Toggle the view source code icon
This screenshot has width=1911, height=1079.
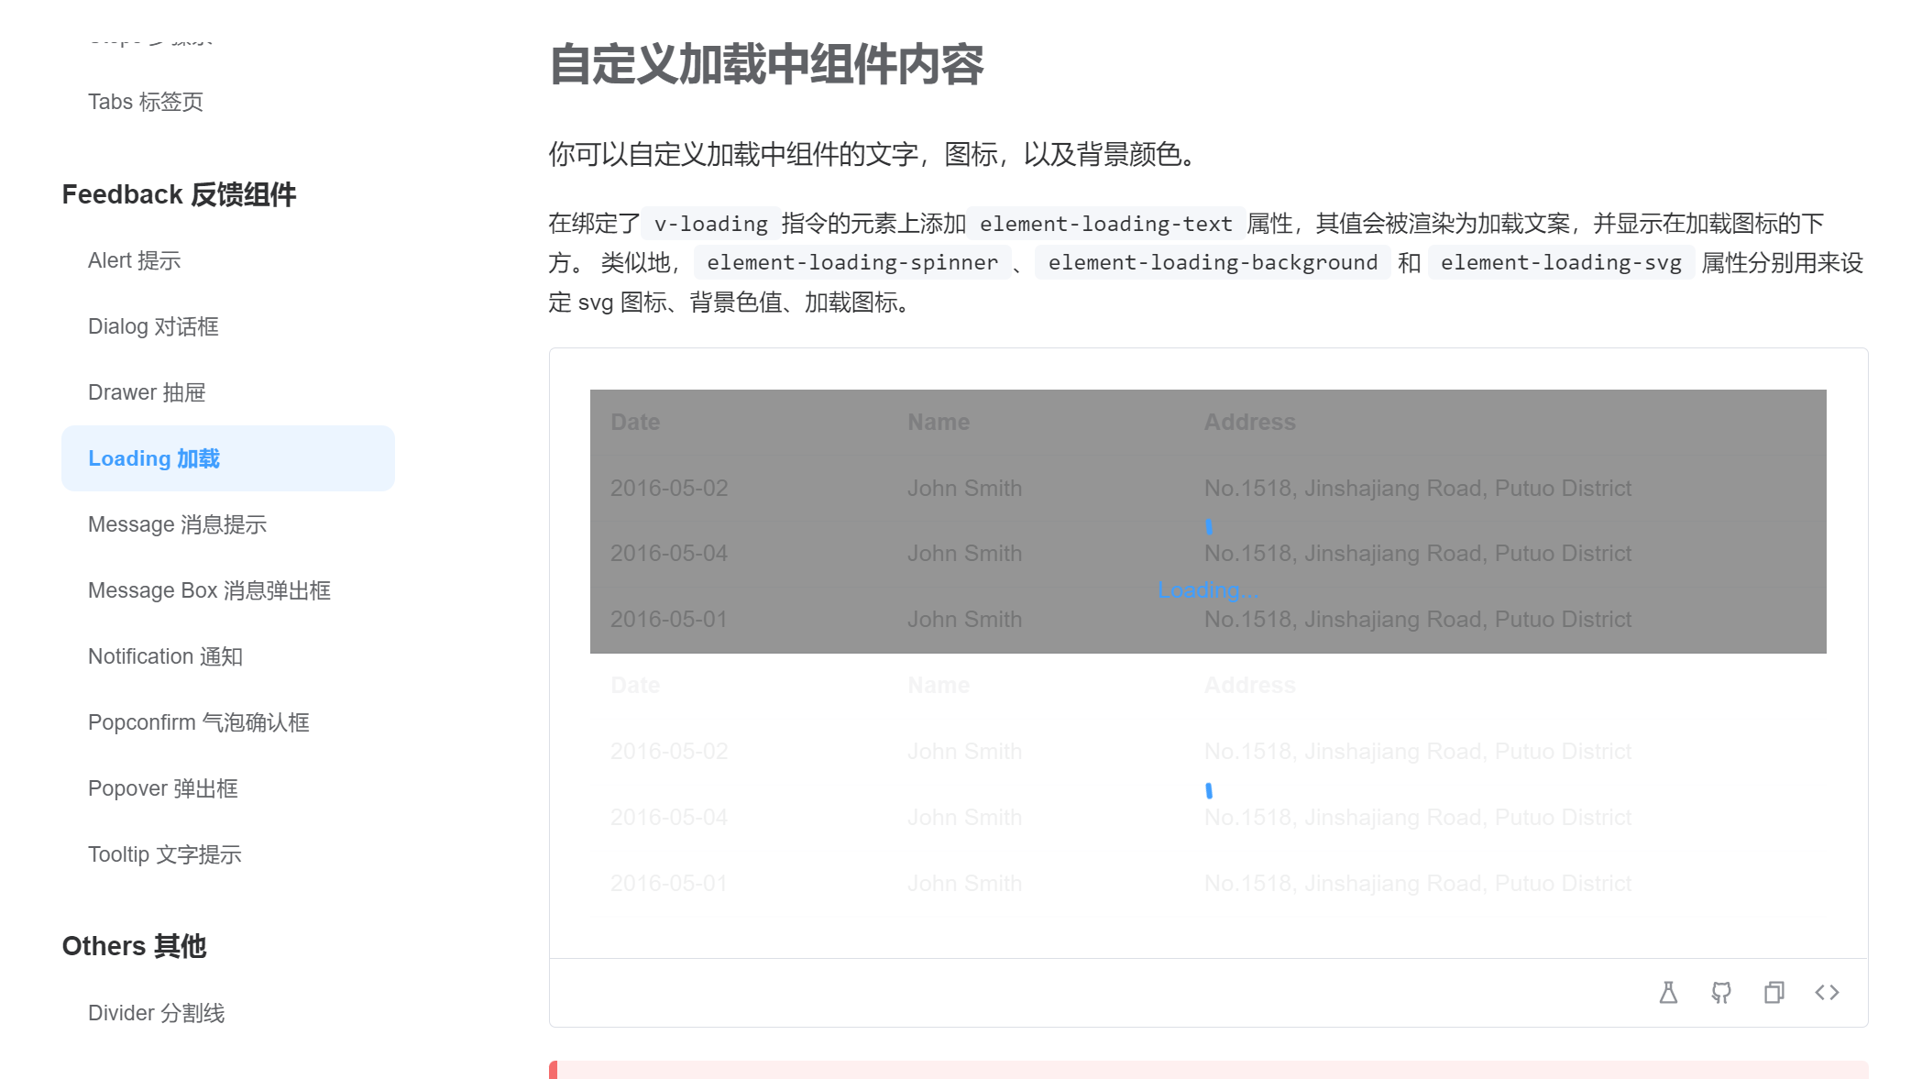1827,992
